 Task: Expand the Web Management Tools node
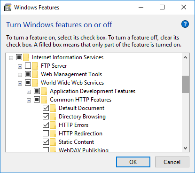(x=20, y=75)
